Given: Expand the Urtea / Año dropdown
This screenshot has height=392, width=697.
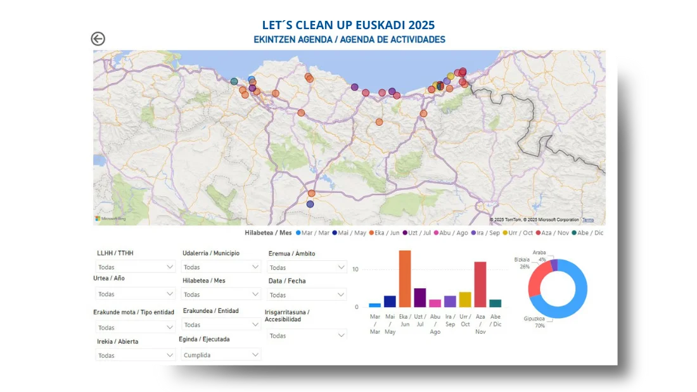Looking at the screenshot, I should click(x=136, y=294).
